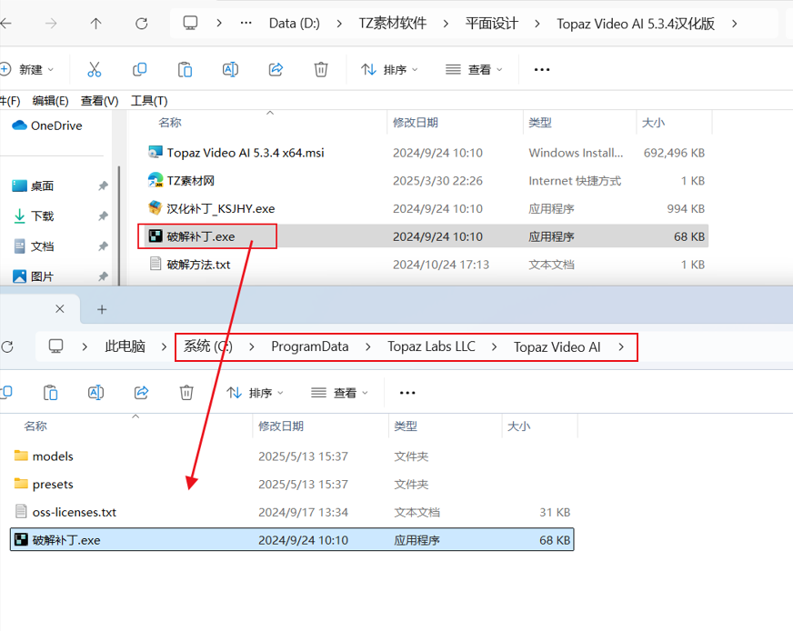Select the models folder
The width and height of the screenshot is (793, 631).
(x=292, y=456)
